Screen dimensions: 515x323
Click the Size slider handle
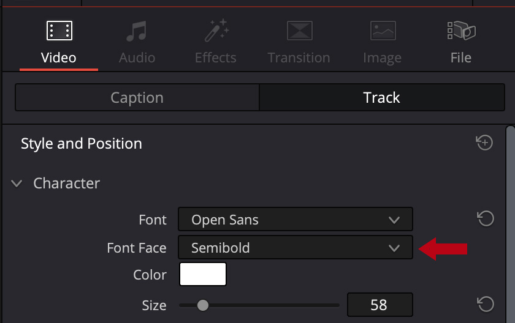[x=202, y=305]
